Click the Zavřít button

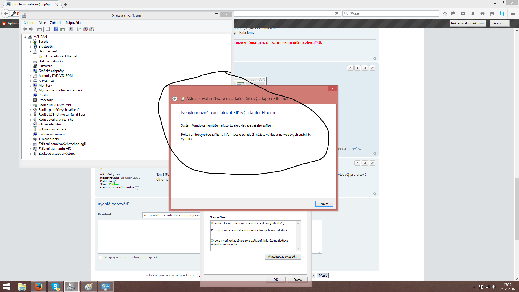pos(324,204)
